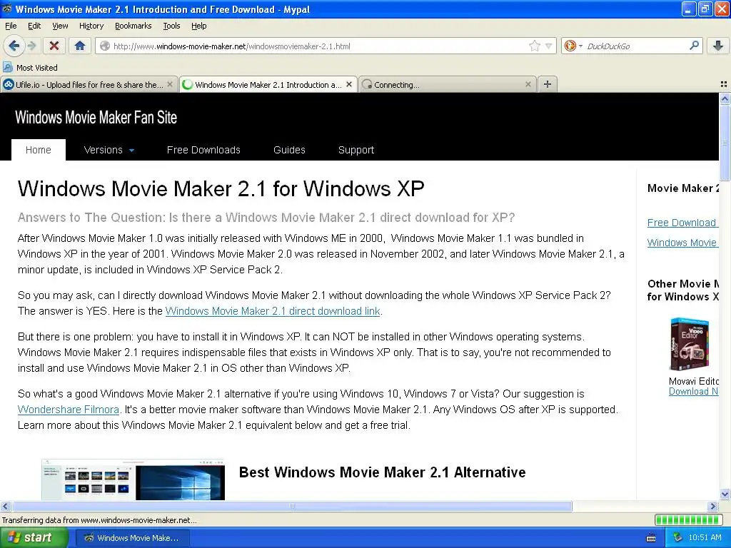Open the DuckDuckGo search engine selector

573,46
